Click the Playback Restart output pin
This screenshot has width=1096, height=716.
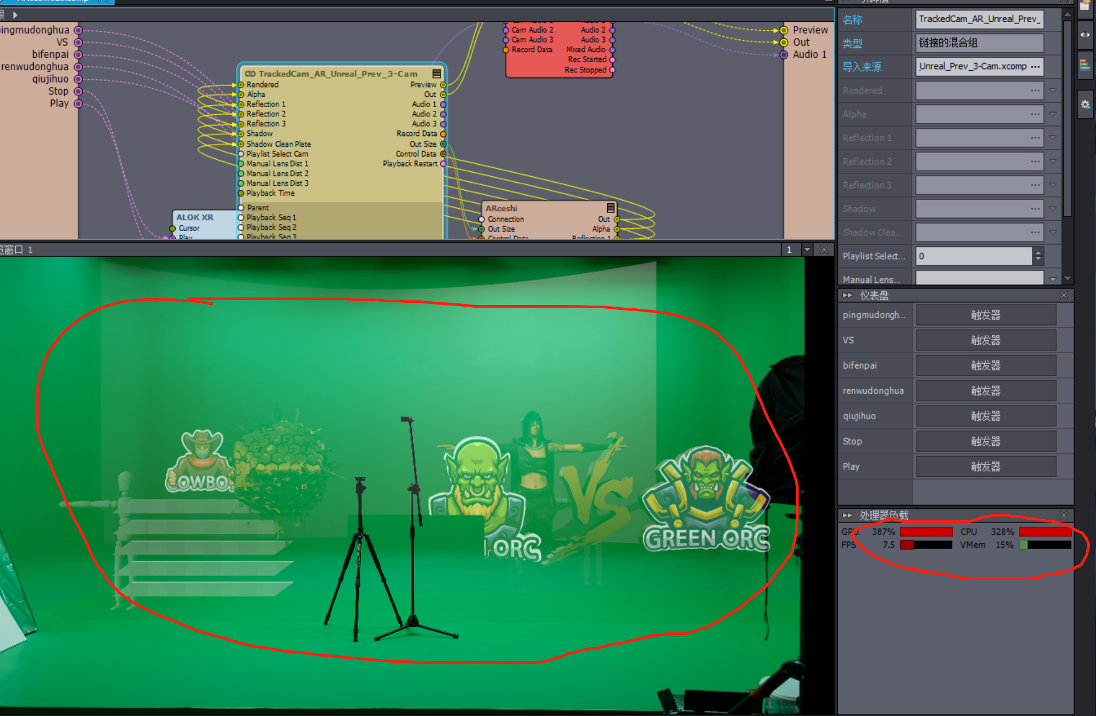[443, 164]
